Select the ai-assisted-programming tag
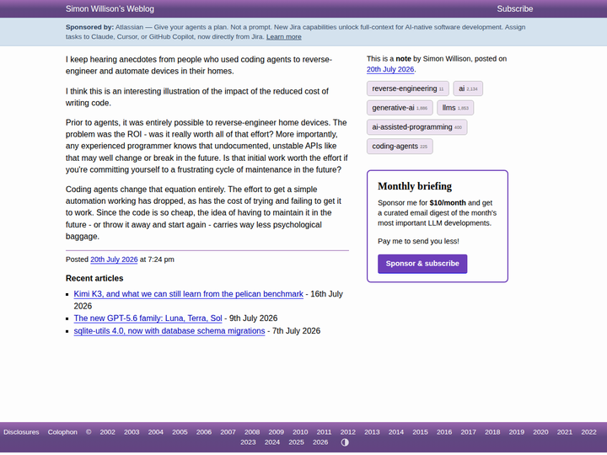Screen dimensions: 607x455 [x=417, y=127]
